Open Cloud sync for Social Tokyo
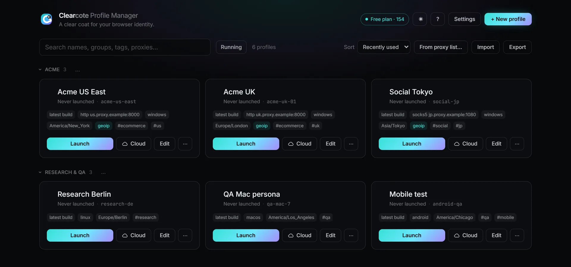Image resolution: width=571 pixels, height=267 pixels. 465,144
